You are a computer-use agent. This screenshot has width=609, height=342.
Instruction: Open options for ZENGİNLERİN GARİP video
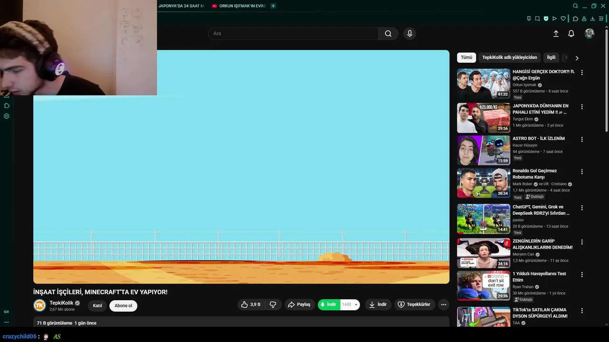pos(581,242)
